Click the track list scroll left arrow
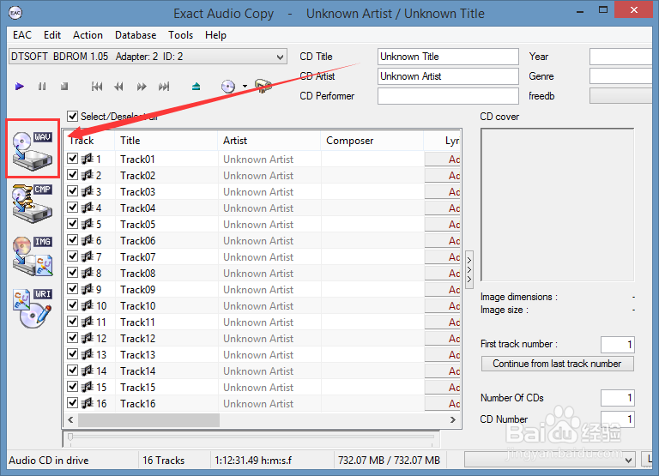659x476 pixels. click(x=70, y=419)
